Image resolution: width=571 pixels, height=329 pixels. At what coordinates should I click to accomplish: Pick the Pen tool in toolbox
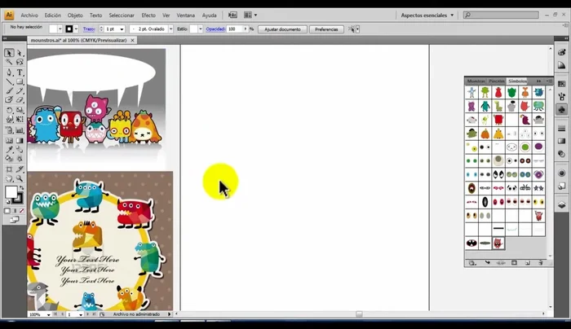pyautogui.click(x=9, y=72)
